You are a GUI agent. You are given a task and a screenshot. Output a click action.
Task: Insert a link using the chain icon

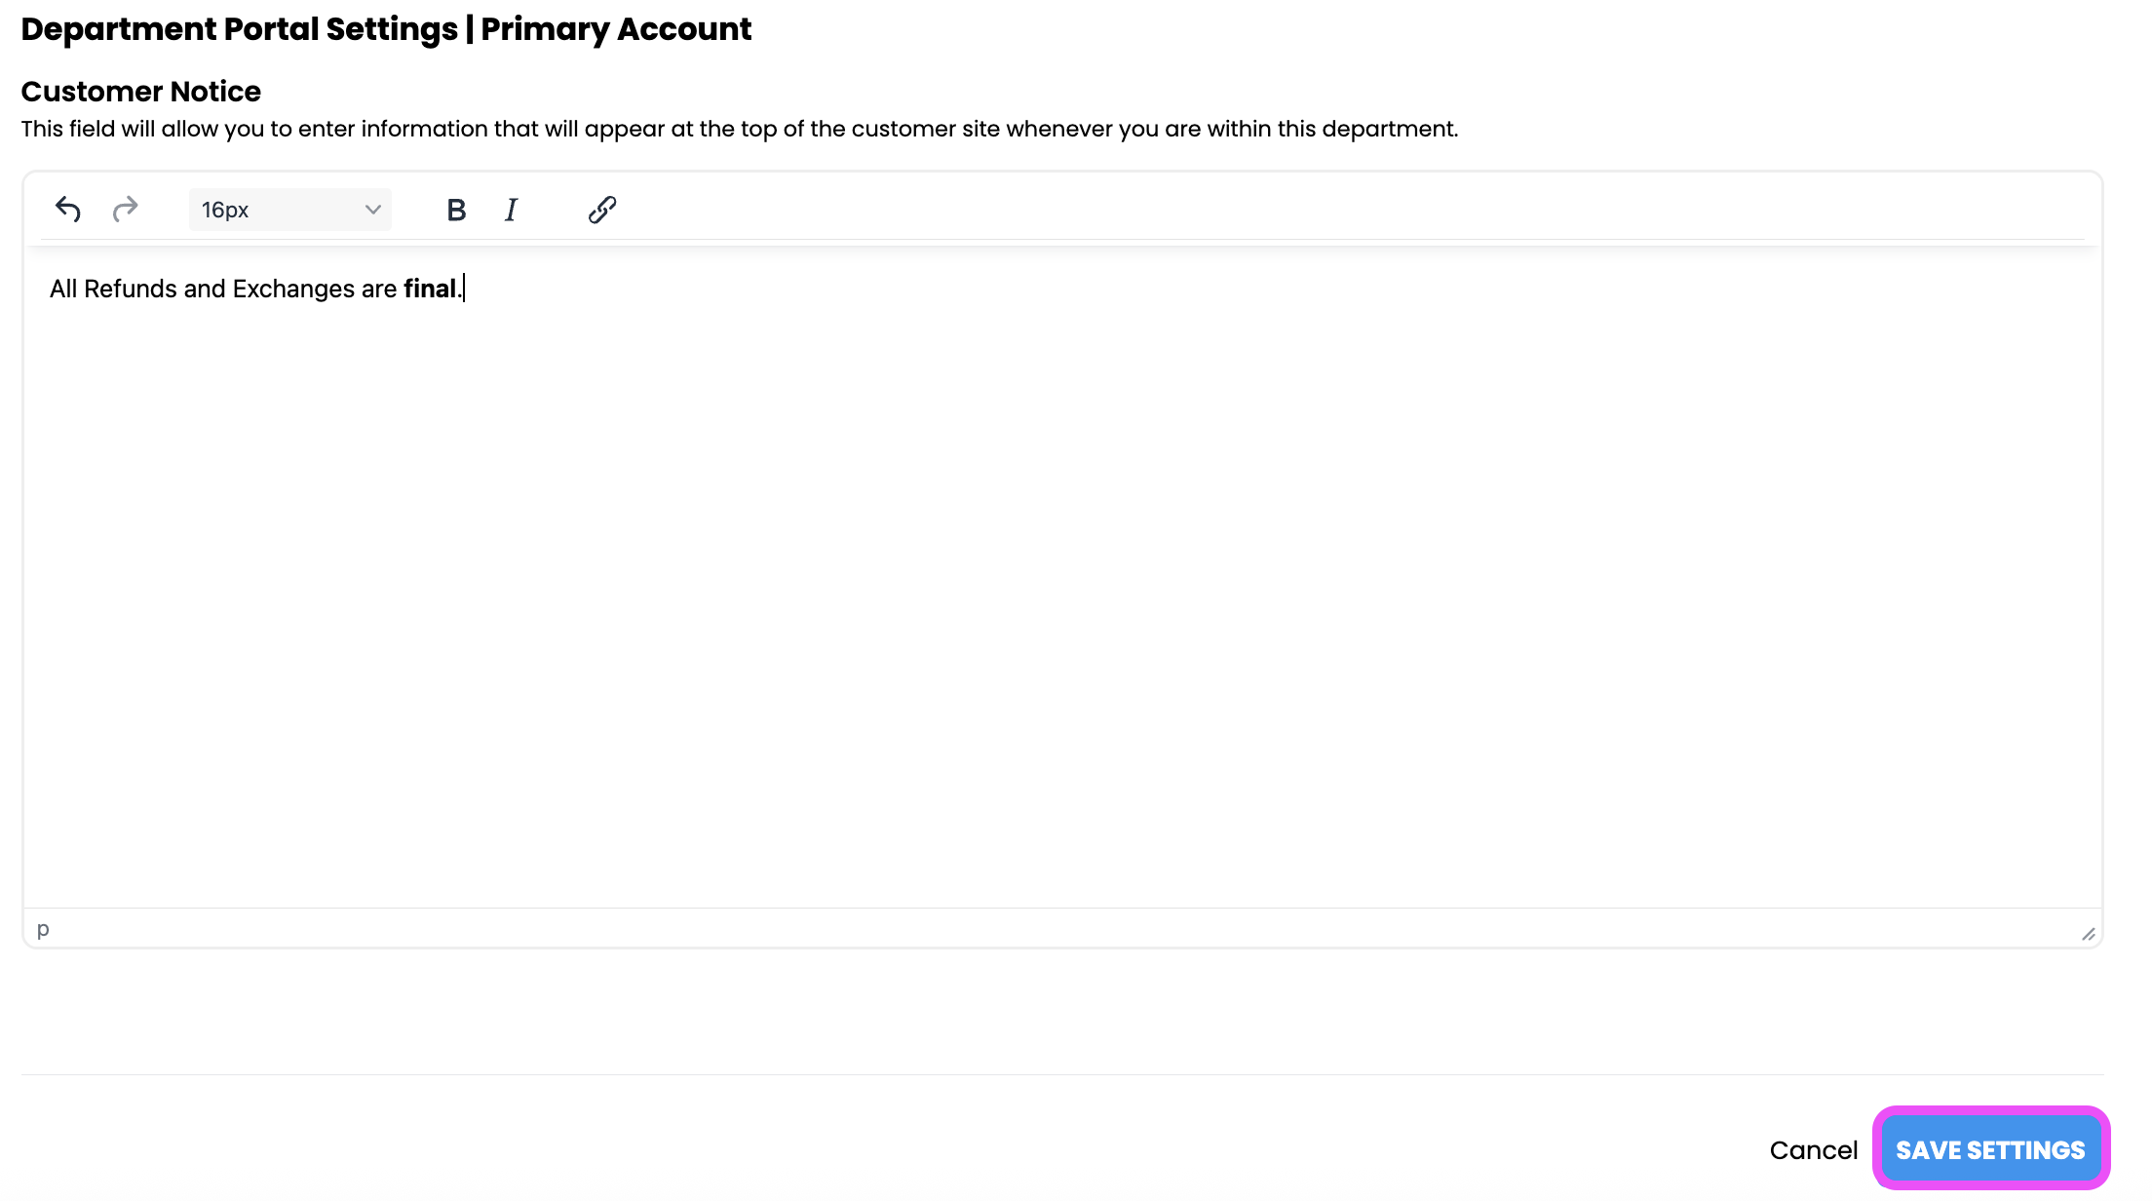click(602, 210)
